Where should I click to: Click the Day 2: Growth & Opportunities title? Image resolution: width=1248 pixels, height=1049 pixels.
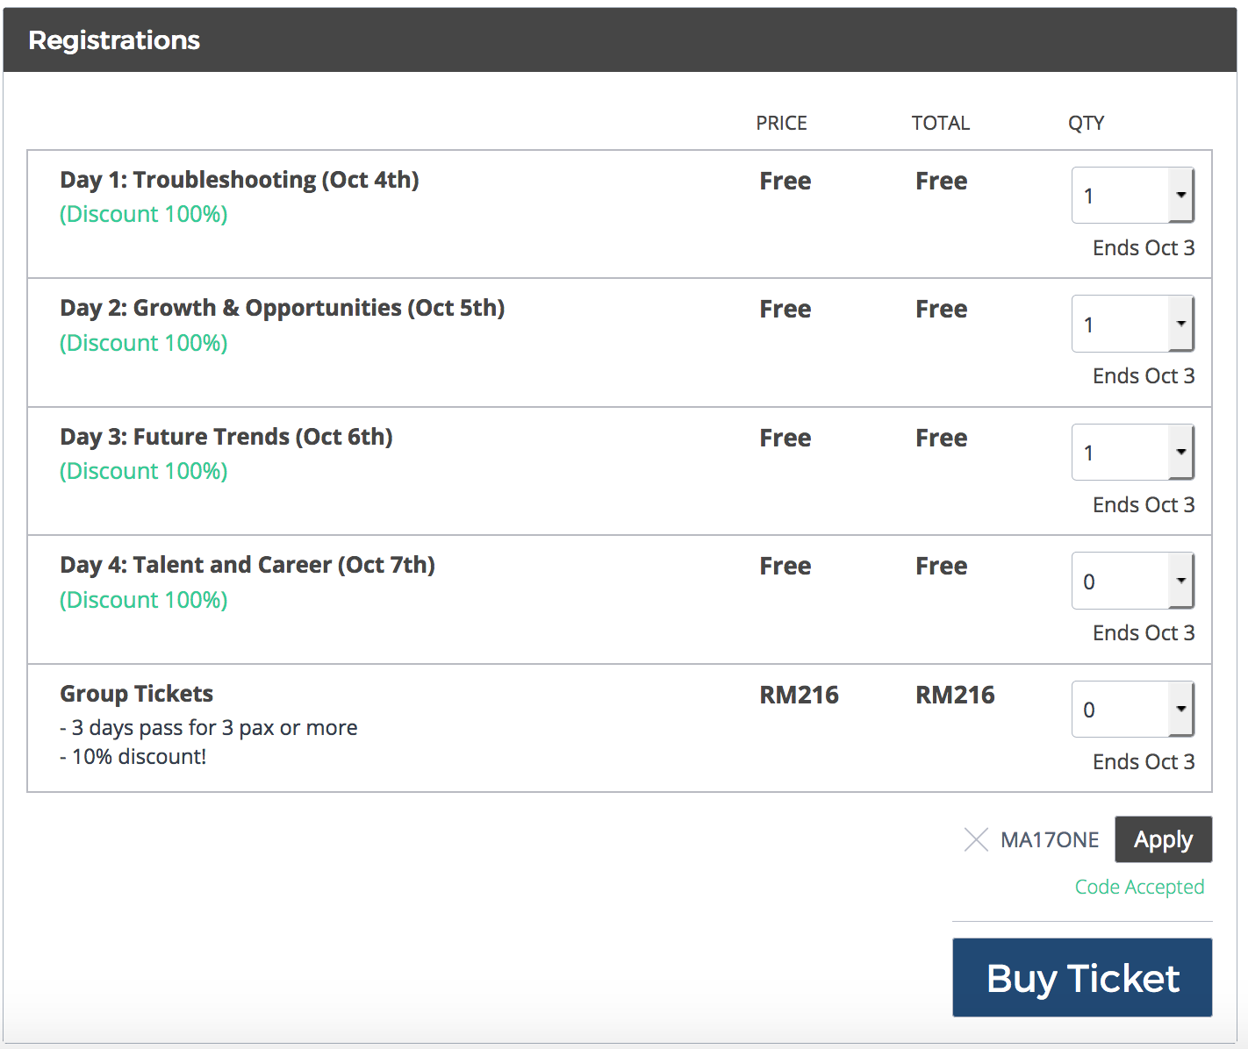pos(283,308)
